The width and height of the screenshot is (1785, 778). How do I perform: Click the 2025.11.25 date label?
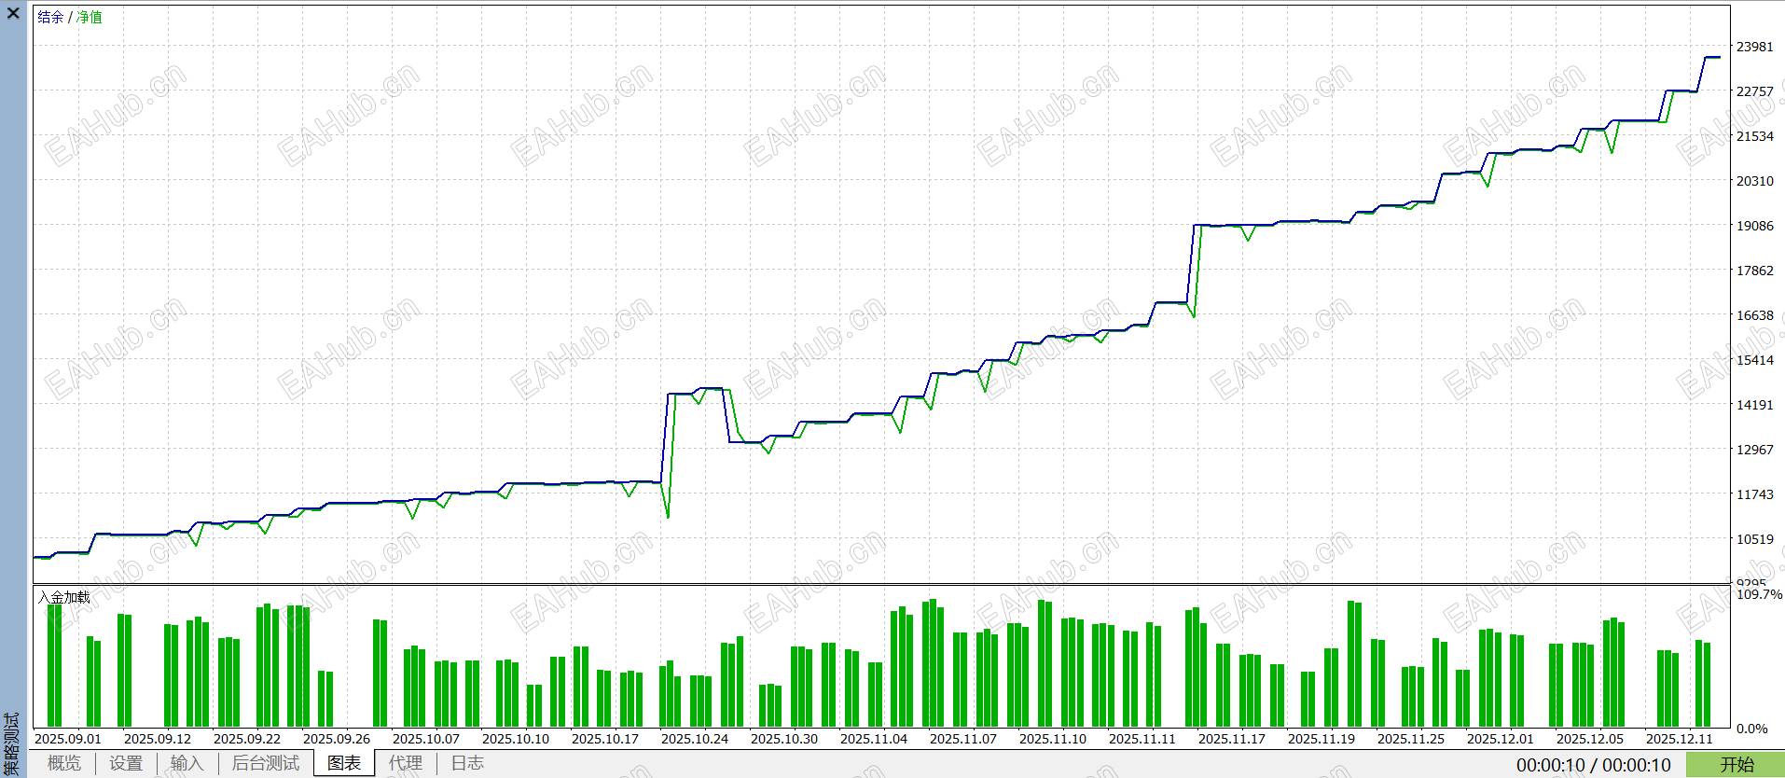tap(1411, 739)
